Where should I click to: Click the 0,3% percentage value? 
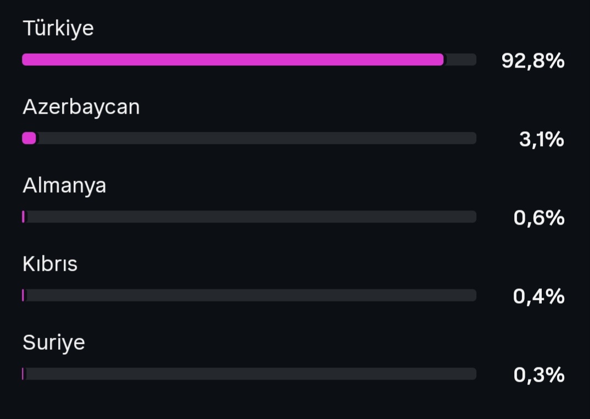539,375
